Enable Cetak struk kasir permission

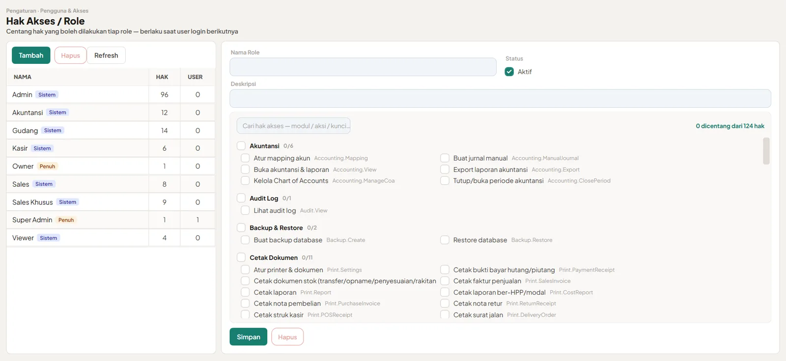pos(245,315)
